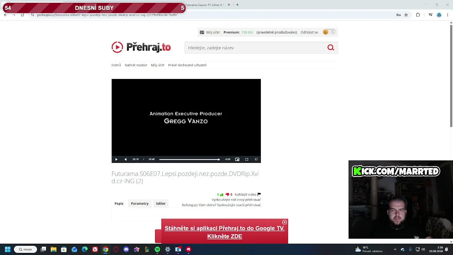
Task: Open 'Nahrát soubor' menu item
Action: click(x=136, y=65)
